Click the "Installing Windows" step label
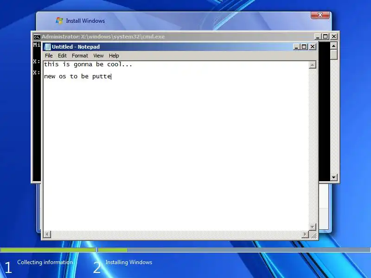This screenshot has width=371, height=278. [129, 262]
